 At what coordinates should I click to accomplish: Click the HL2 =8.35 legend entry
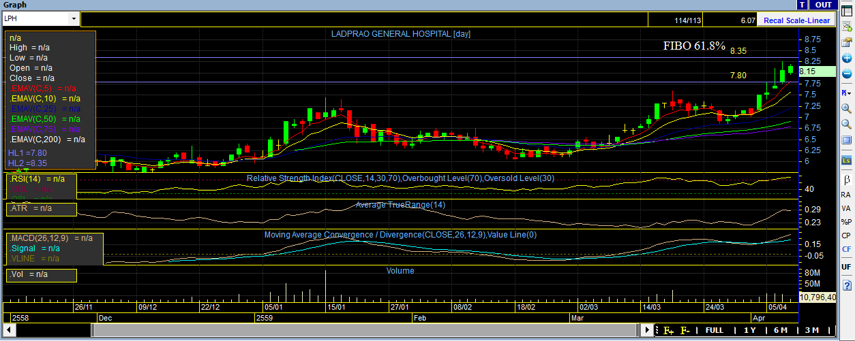27,163
